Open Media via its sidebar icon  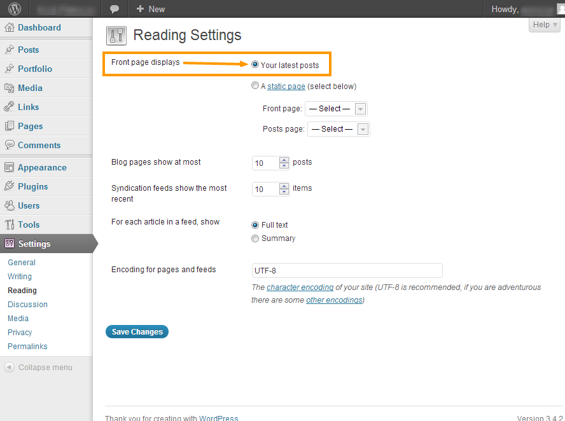[10, 88]
